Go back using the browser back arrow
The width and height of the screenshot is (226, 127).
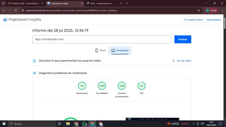click(4, 10)
